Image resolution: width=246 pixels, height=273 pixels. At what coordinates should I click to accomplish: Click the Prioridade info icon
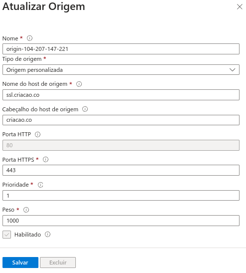click(x=40, y=185)
